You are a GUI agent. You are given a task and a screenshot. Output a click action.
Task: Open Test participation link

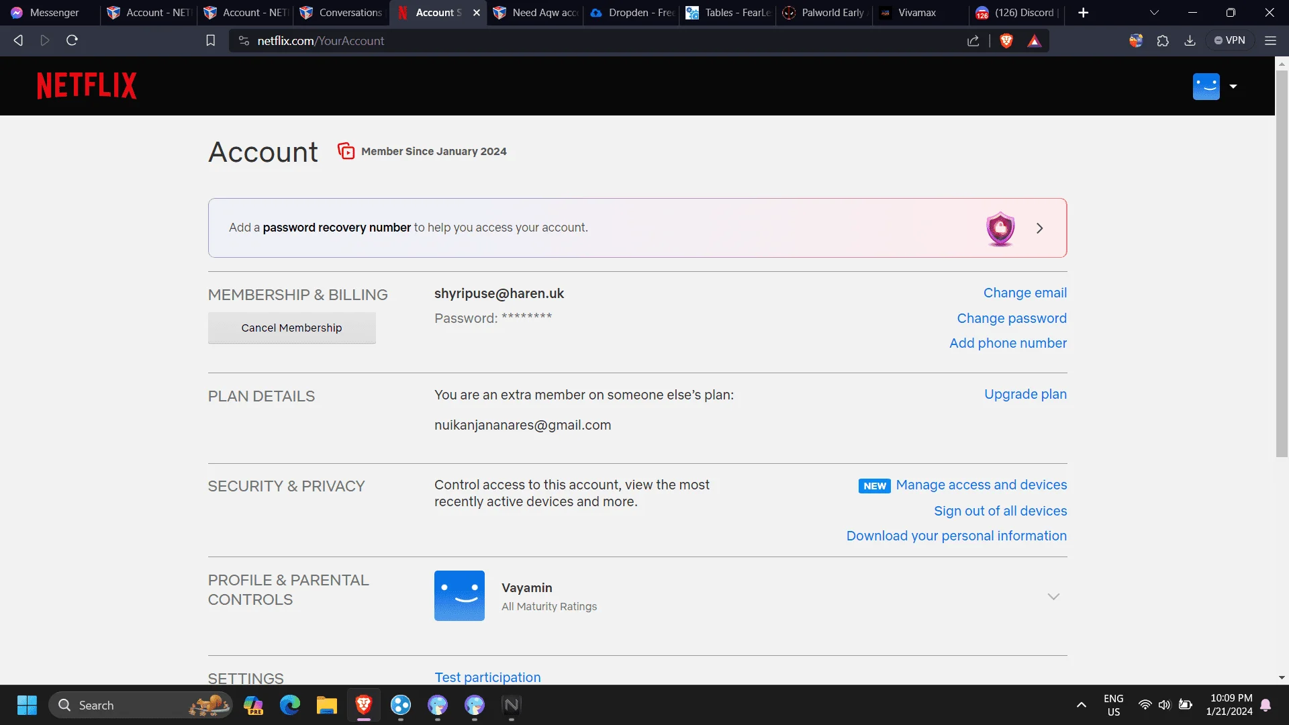coord(487,677)
